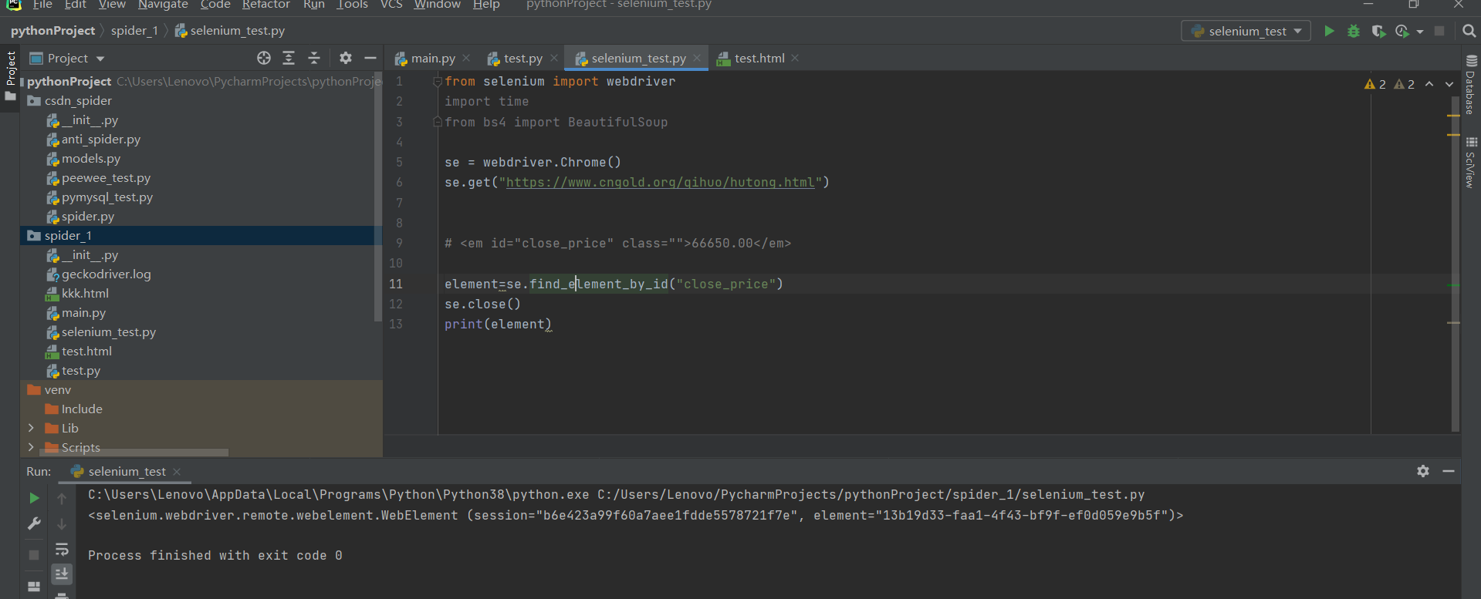Click the yellow warning count indicator
1481x599 pixels.
[x=1375, y=84]
